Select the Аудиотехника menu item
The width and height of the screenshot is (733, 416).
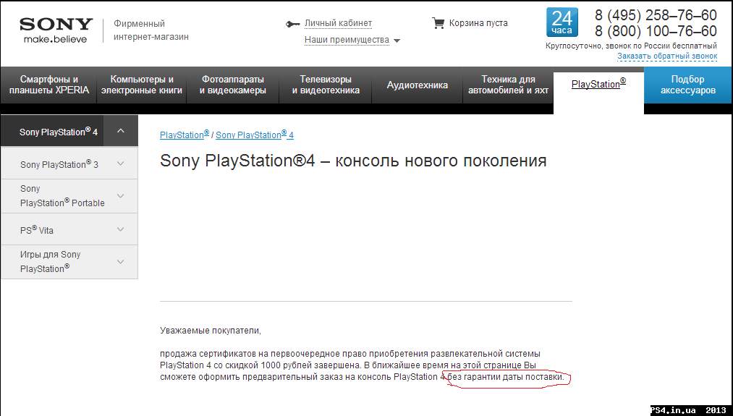[x=418, y=85]
